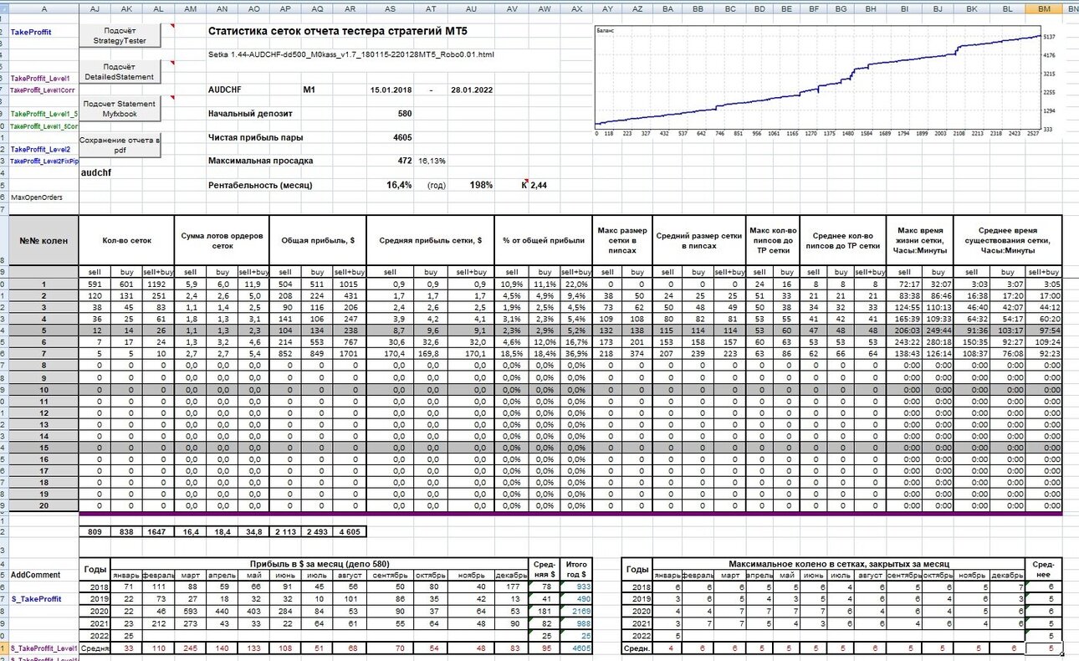Select the TakeProffit_Level2 cell
This screenshot has height=661, width=1079.
pos(39,149)
